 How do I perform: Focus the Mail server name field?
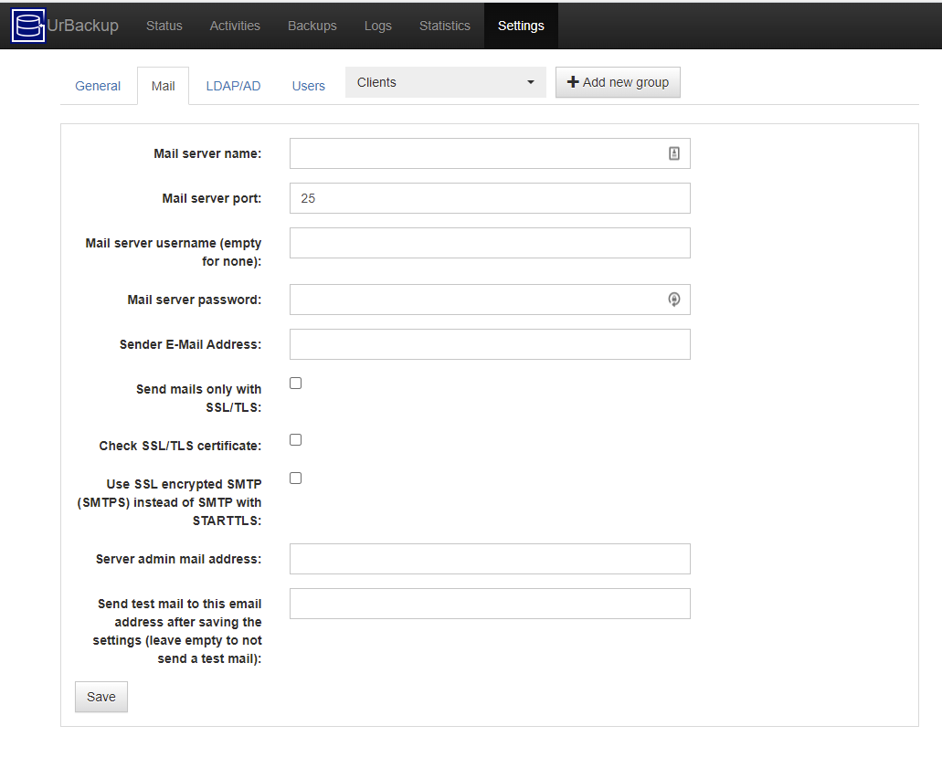coord(490,153)
